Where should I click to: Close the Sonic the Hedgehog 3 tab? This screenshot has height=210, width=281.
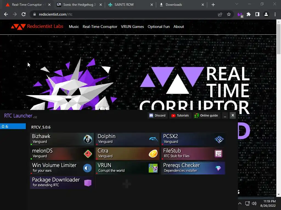(x=101, y=5)
